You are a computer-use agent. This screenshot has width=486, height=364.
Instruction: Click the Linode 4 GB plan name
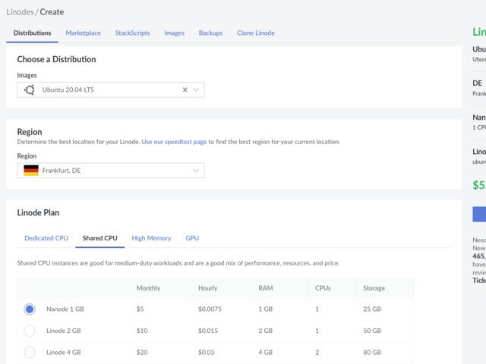[64, 352]
